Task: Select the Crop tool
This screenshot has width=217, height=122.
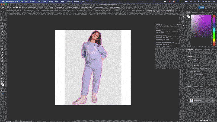Action: click(x=2, y=26)
